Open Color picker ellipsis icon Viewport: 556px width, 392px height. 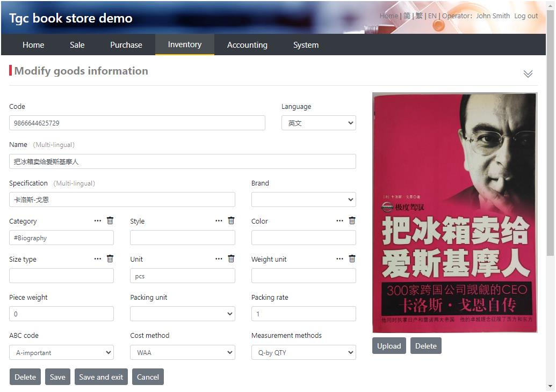tap(340, 220)
